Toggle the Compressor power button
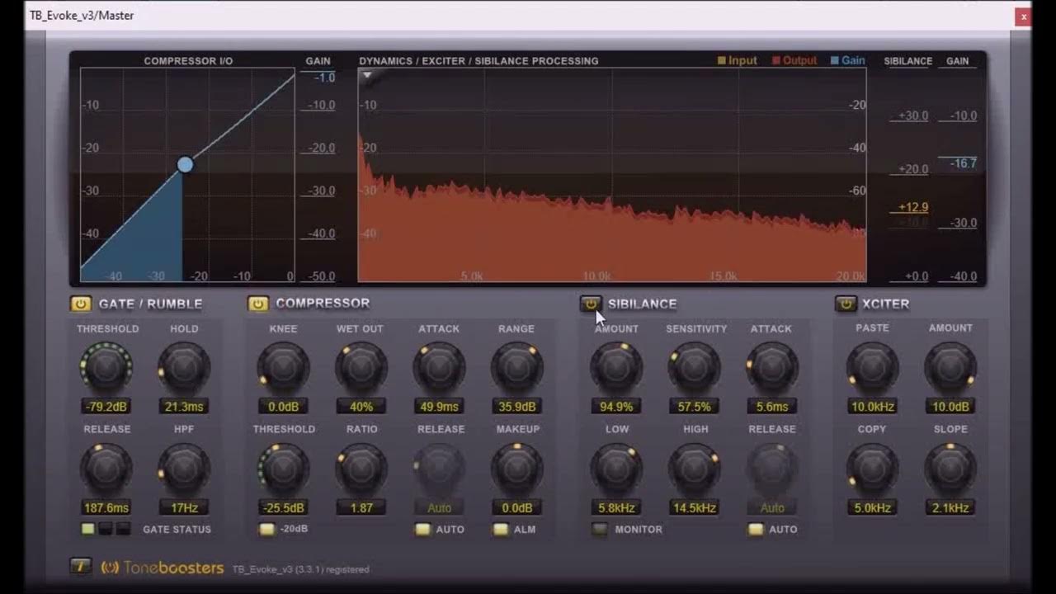Viewport: 1056px width, 594px height. point(258,304)
